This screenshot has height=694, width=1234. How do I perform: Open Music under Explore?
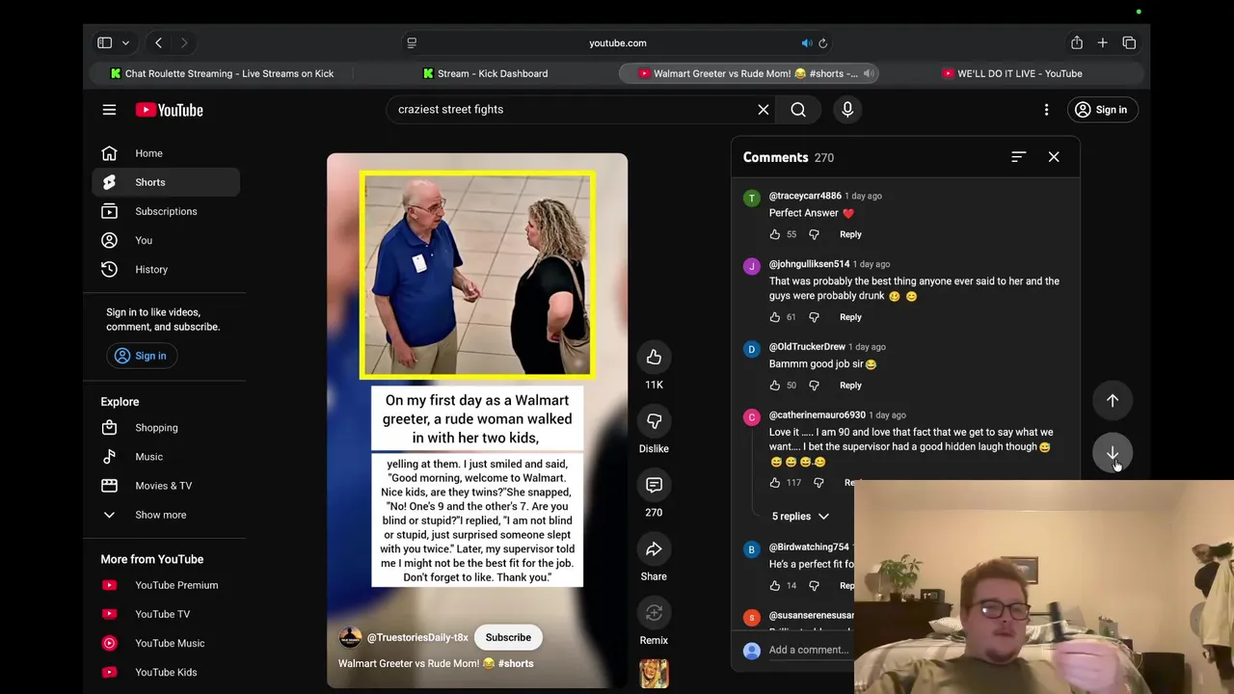(x=166, y=457)
